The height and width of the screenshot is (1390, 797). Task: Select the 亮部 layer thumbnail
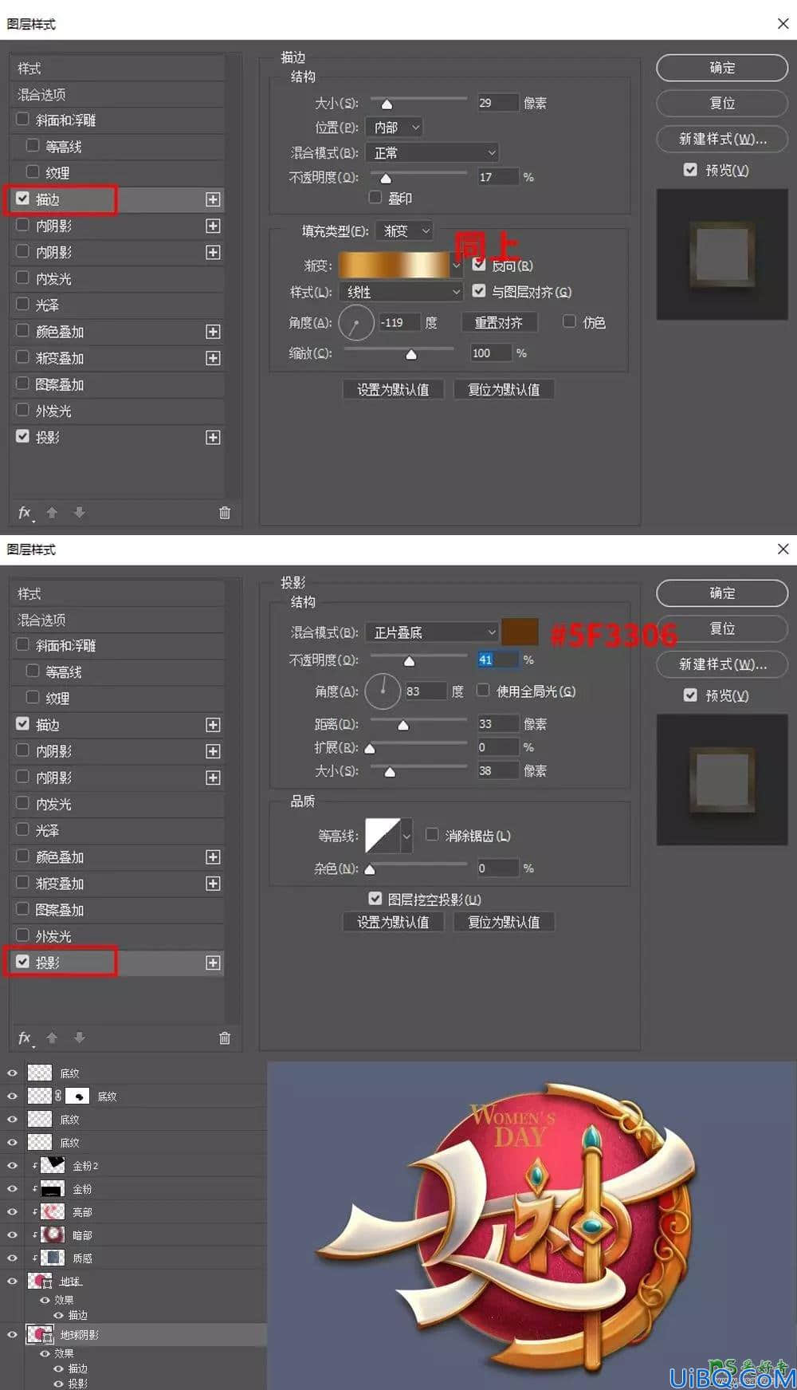(53, 1211)
